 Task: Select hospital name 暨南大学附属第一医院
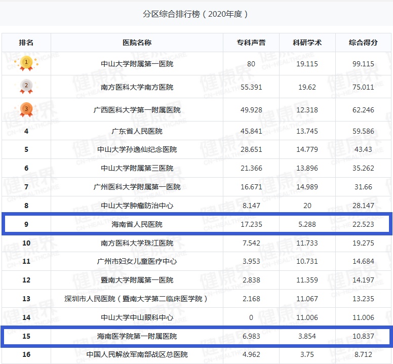coord(137,280)
